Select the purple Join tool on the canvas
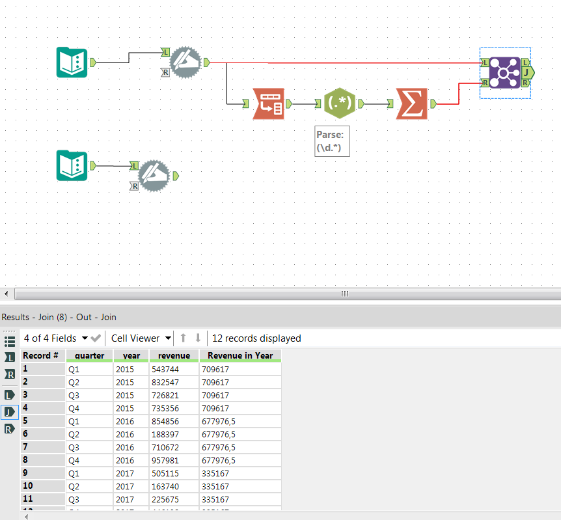 (504, 73)
